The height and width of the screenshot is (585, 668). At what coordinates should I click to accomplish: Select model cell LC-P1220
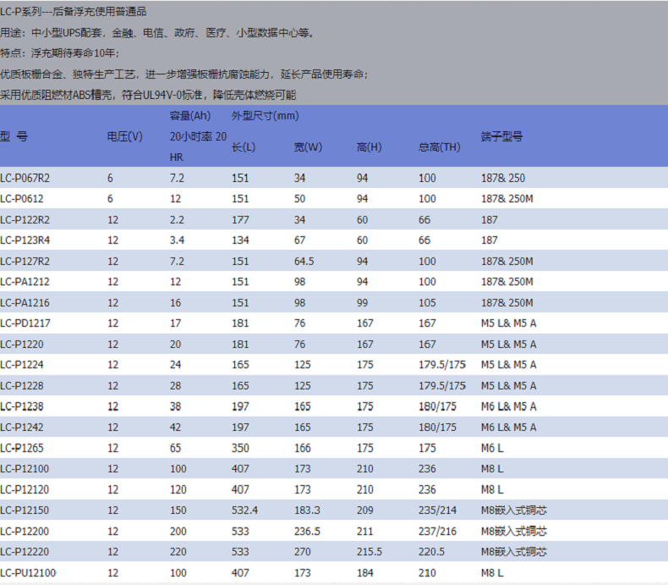(22, 345)
